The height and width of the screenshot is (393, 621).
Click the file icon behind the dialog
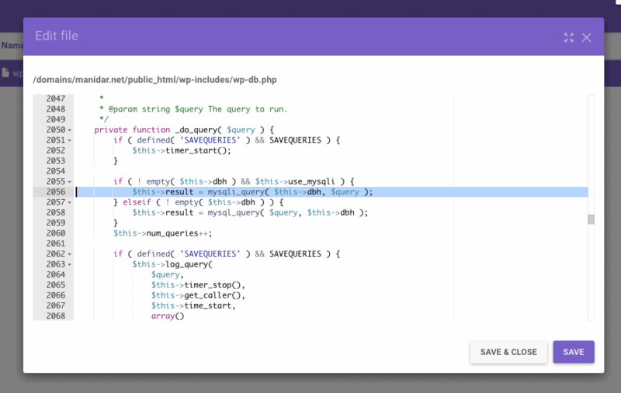click(5, 73)
